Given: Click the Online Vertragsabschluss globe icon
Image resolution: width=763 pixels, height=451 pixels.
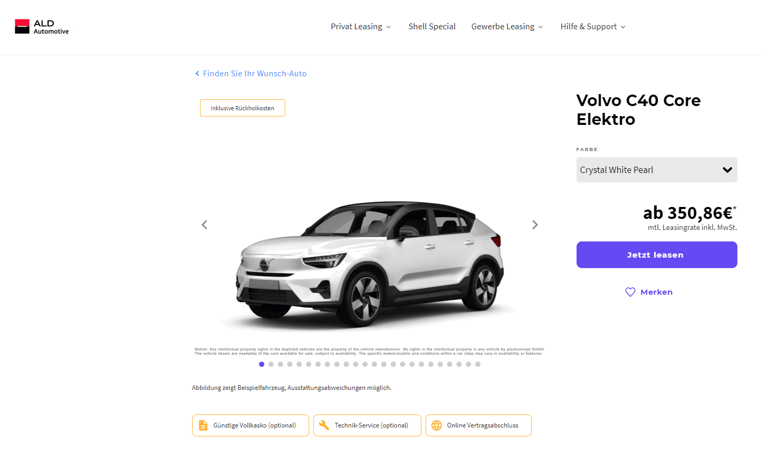Looking at the screenshot, I should click(x=437, y=425).
